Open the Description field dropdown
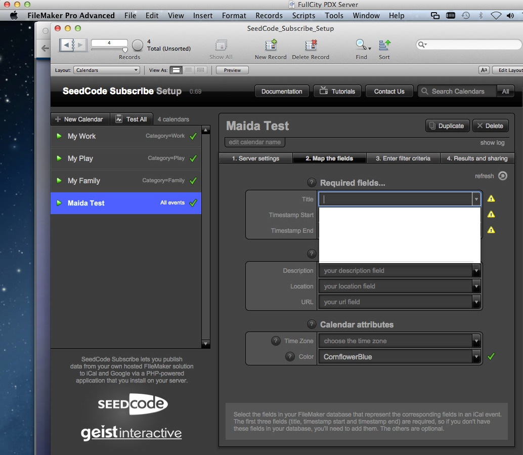 point(476,271)
